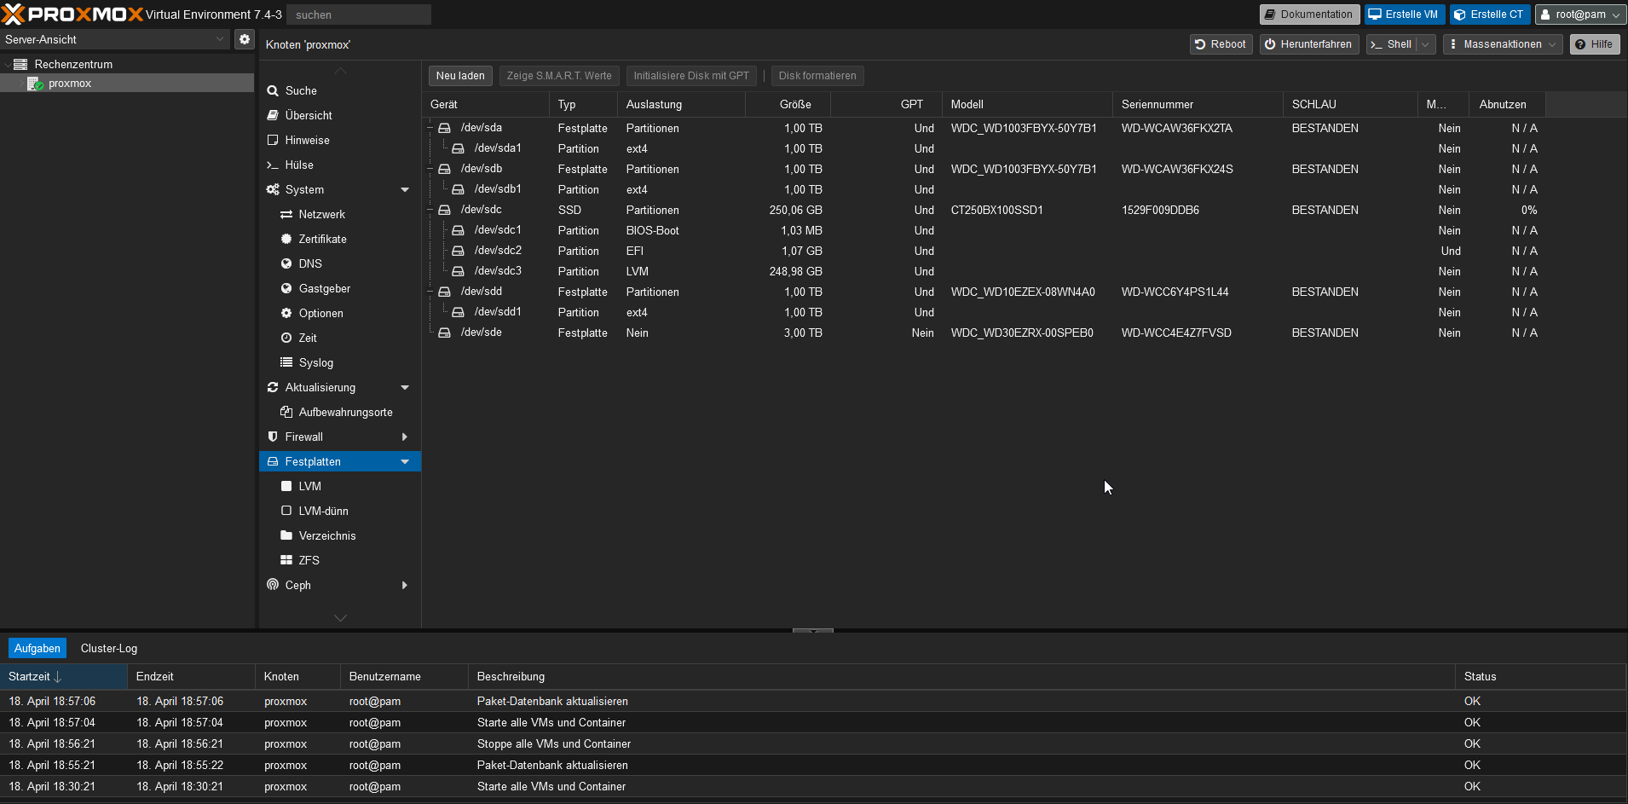The image size is (1628, 804).
Task: Click the Proxmox logo
Action: [72, 14]
